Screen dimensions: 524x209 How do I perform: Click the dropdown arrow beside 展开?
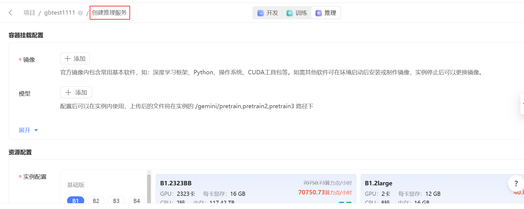[36, 130]
